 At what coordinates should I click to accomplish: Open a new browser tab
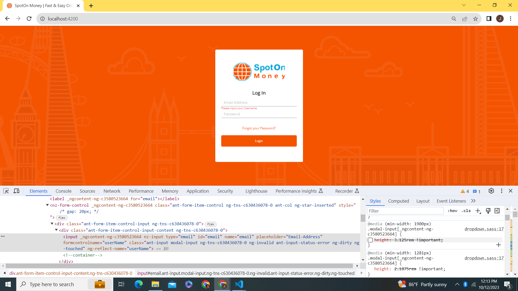(91, 6)
